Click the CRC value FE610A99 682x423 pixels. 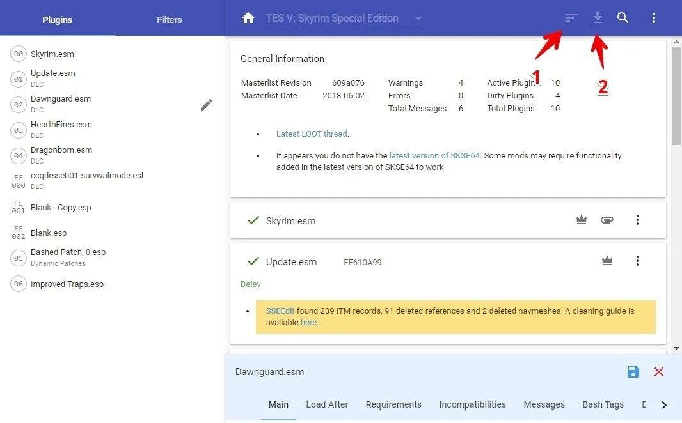[362, 263]
